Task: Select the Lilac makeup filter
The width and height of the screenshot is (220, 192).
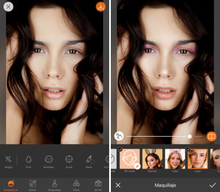Action: point(198,159)
